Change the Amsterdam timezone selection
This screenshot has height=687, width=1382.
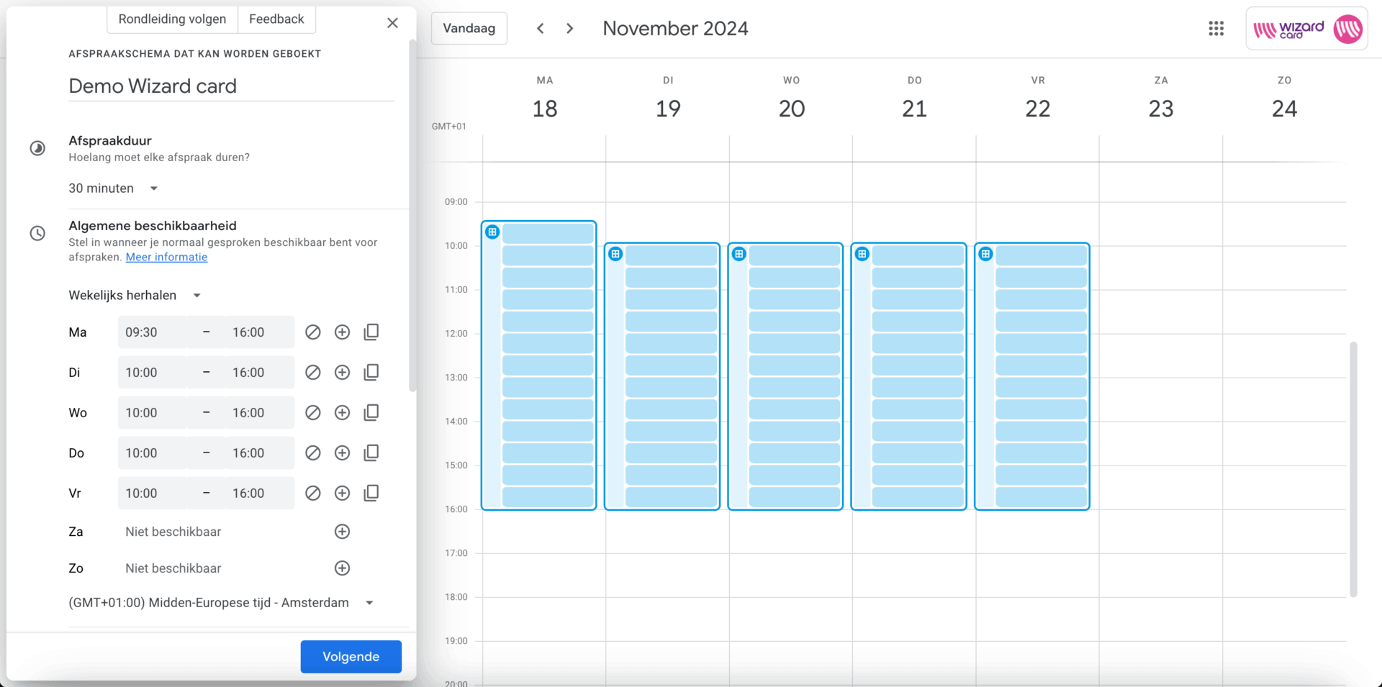click(221, 603)
